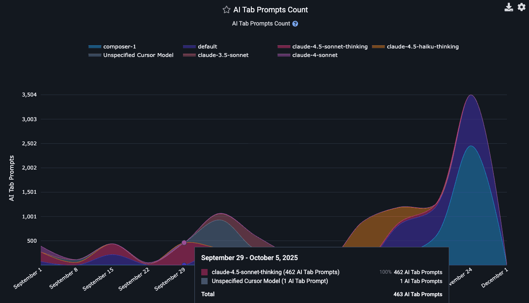Hide the claude-4.5-sonnet-thinking legend series

pyautogui.click(x=329, y=47)
